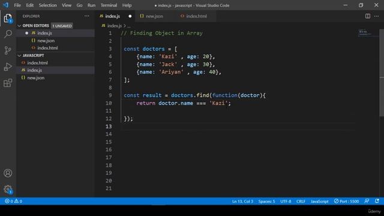Click JS icon in breadcrumb
The image size is (384, 216).
(x=103, y=25)
